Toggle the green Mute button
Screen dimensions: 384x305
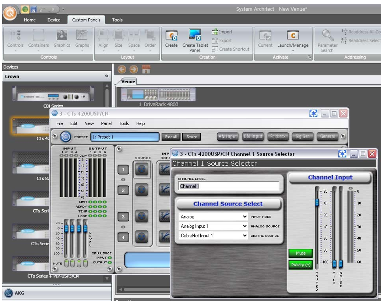(301, 253)
